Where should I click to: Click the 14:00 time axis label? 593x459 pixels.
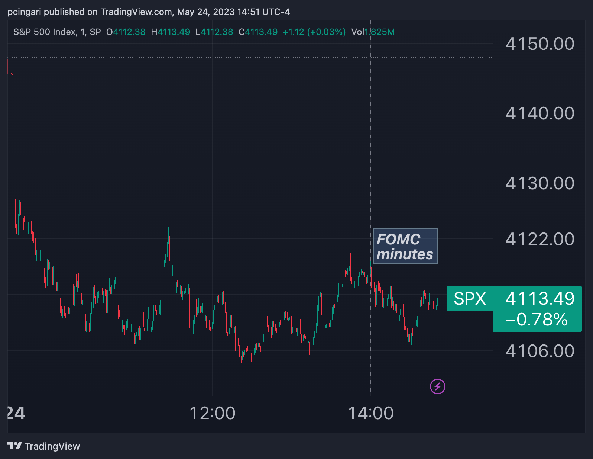tap(370, 413)
